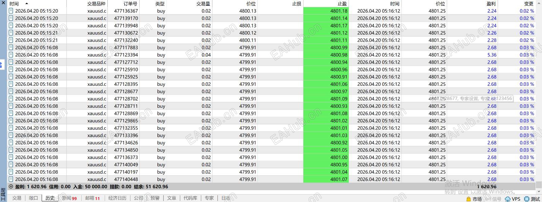The image size is (542, 202).
Task: Expand the 盈利 summary row plus icon
Action: tap(11, 186)
